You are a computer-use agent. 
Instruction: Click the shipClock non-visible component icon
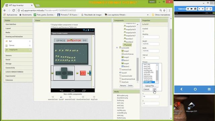(94, 97)
